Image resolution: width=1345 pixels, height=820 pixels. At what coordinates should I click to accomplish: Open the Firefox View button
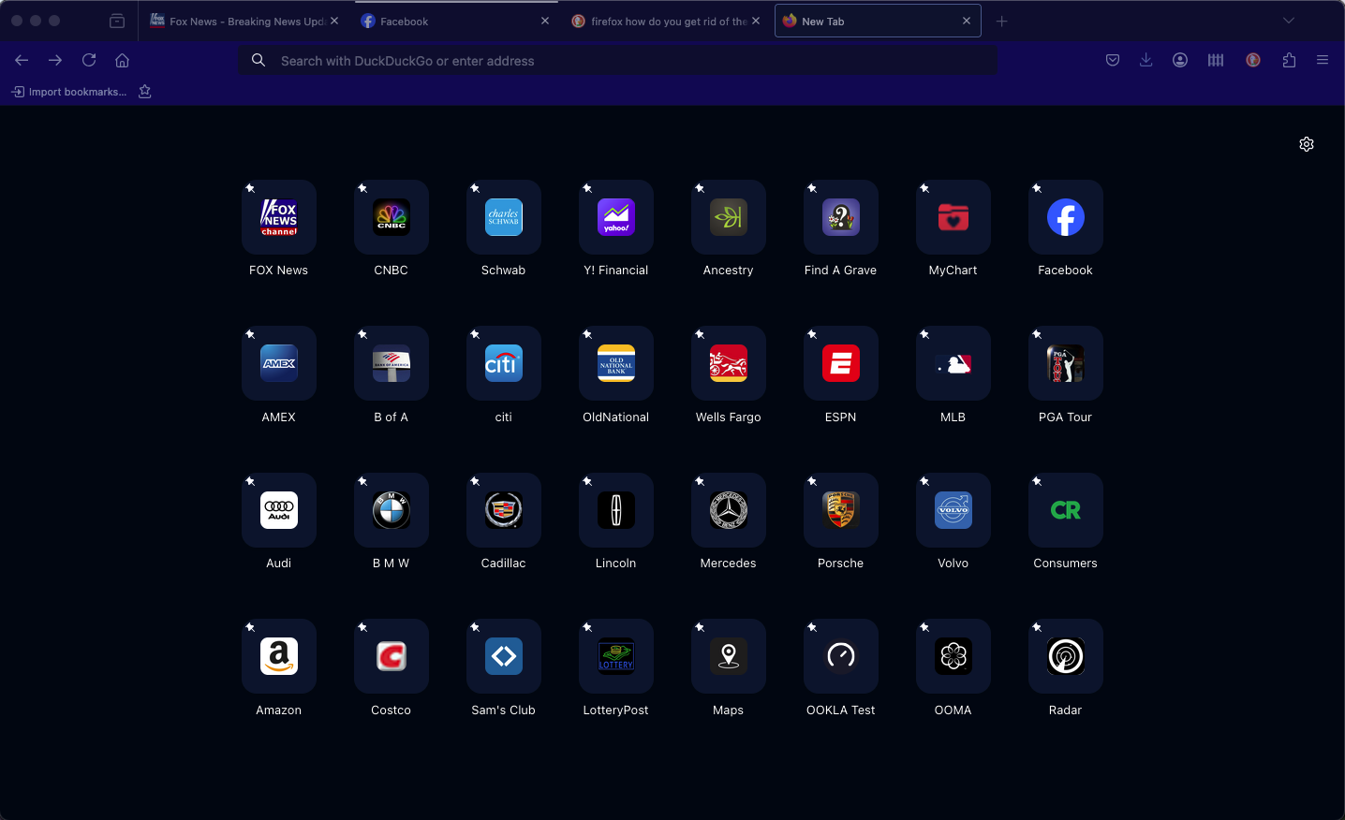coord(117,21)
